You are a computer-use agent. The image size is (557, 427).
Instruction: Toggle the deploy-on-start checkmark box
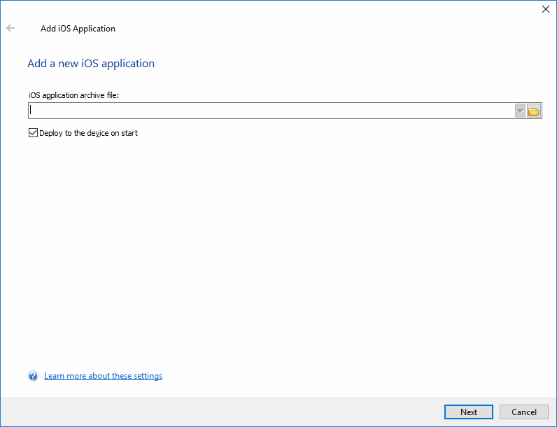click(x=33, y=133)
